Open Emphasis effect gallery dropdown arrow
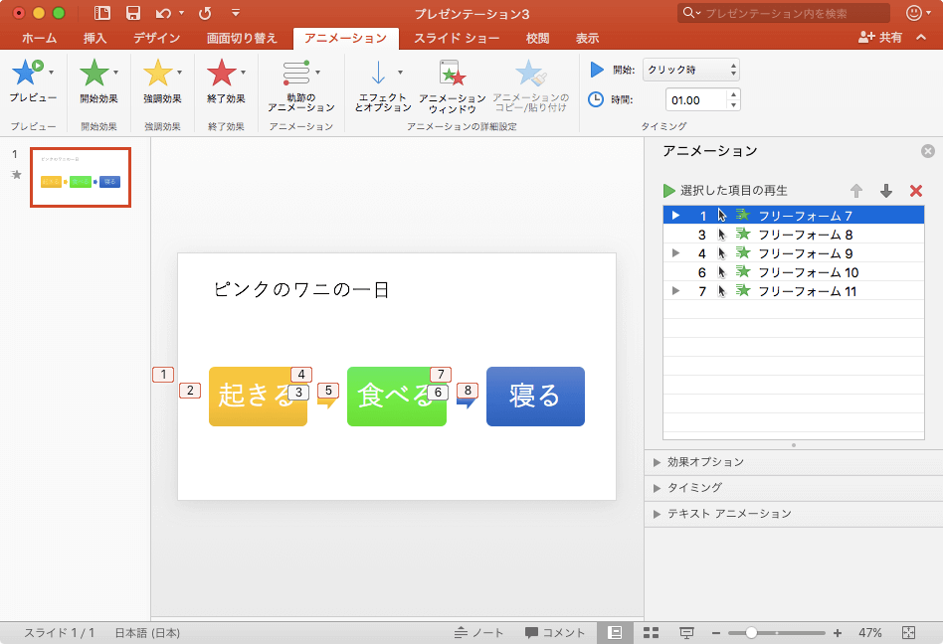 tap(179, 73)
